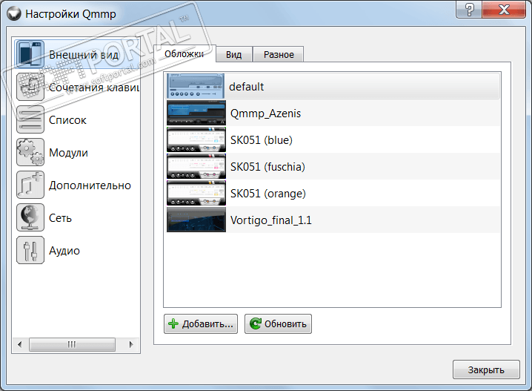Select the 'default' skin name

click(246, 87)
